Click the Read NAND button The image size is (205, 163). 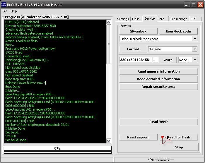point(159,122)
